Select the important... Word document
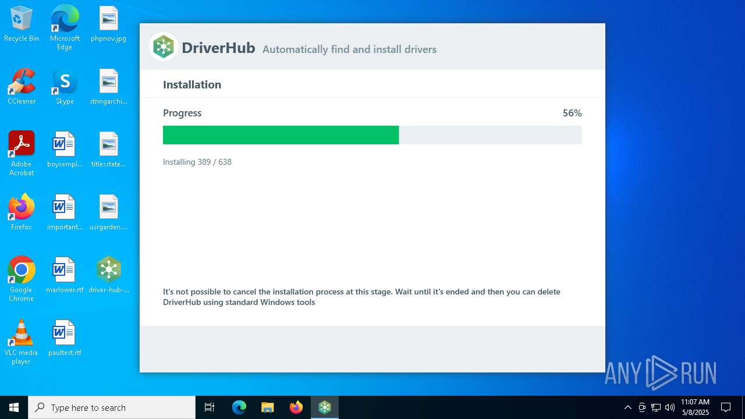Screen dimensions: 745x419 65,213
